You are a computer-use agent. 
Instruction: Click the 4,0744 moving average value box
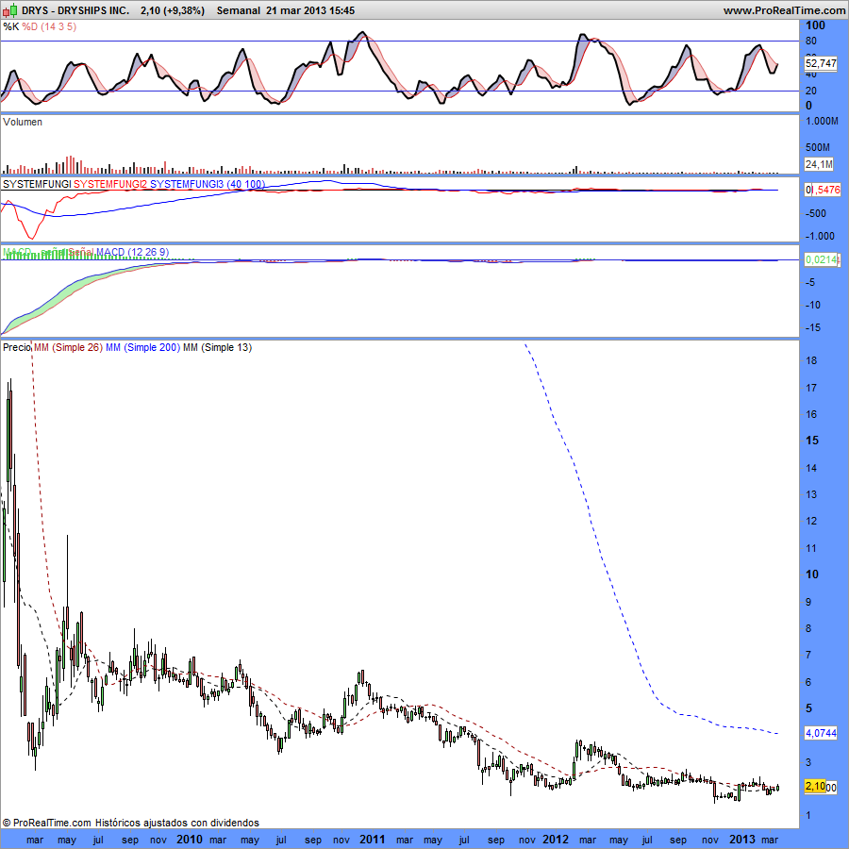pos(821,733)
